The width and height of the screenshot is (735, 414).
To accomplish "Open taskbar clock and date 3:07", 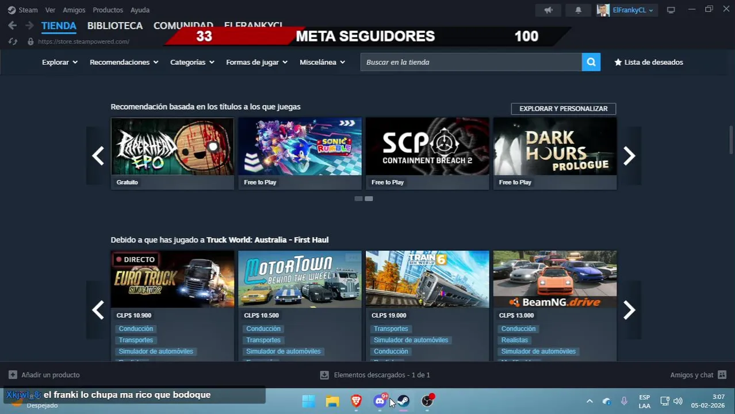I will click(x=708, y=401).
